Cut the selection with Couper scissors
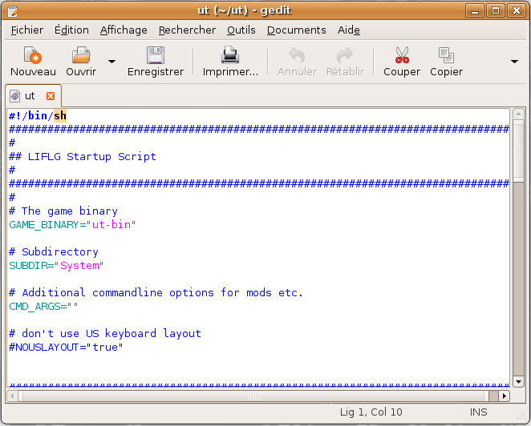Screen dimensions: 531x426 (x=402, y=56)
